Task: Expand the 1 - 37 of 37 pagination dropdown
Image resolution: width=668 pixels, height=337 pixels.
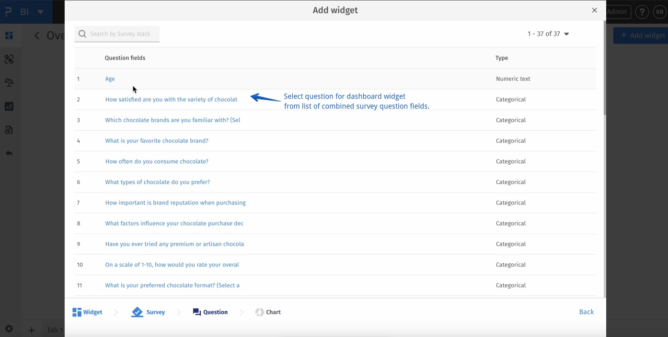Action: (548, 34)
